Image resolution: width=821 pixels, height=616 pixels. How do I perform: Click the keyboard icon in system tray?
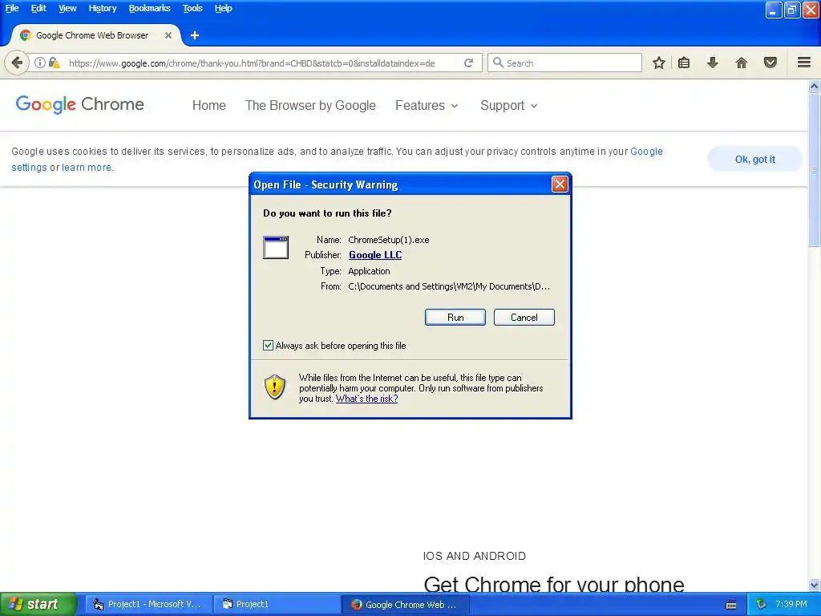(x=731, y=605)
